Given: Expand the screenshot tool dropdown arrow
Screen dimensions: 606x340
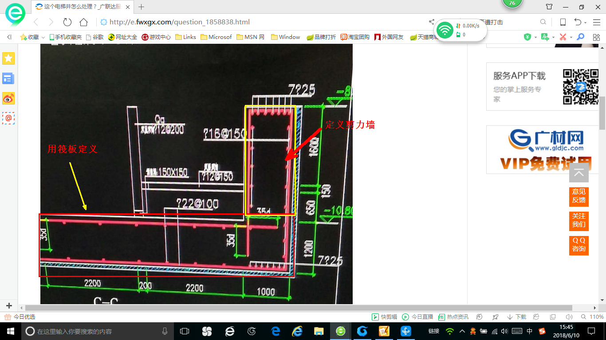Looking at the screenshot, I should 571,37.
